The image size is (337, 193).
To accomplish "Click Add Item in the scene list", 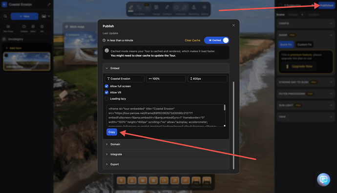I will tap(14, 48).
